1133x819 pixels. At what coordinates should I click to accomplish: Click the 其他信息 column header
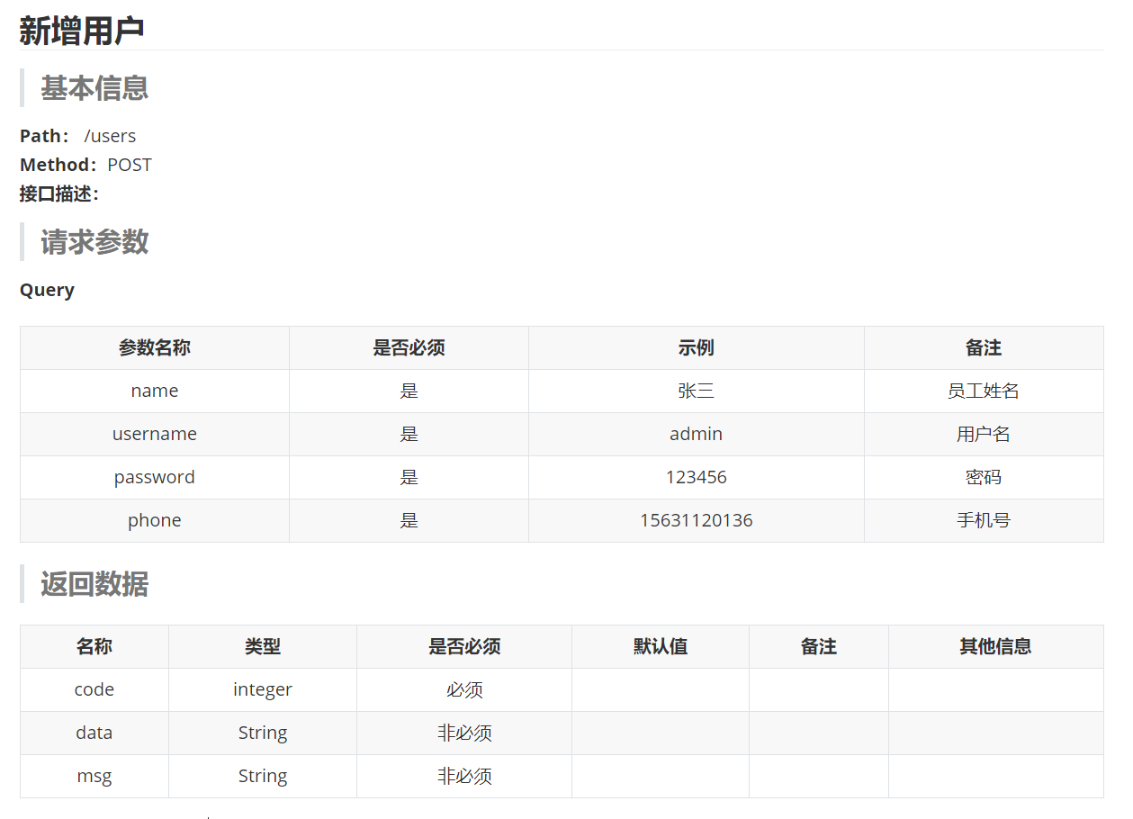[x=995, y=646]
